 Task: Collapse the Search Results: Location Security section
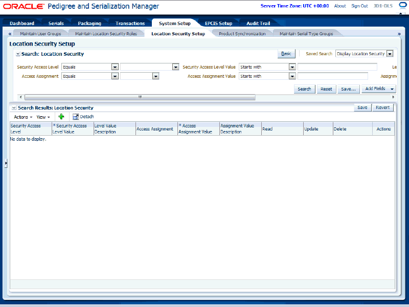[14, 108]
